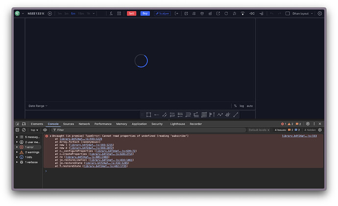Switch to the Sources tab
Screen dimensions: 338x206
tap(69, 124)
